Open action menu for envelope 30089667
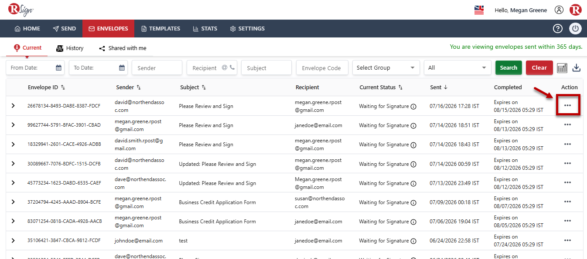 [x=567, y=163]
